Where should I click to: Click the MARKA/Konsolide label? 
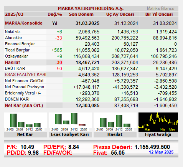pyautogui.click(x=24, y=23)
